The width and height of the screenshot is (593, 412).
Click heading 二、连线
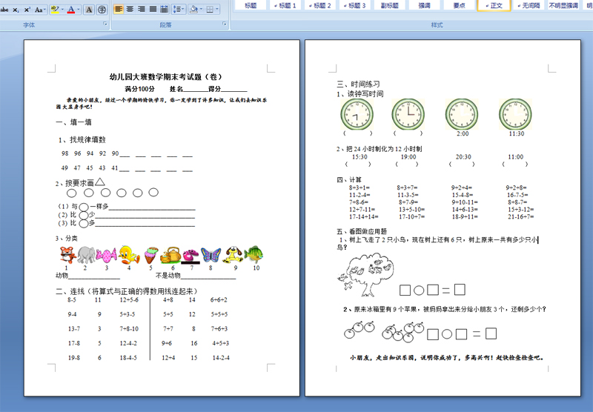[126, 291]
